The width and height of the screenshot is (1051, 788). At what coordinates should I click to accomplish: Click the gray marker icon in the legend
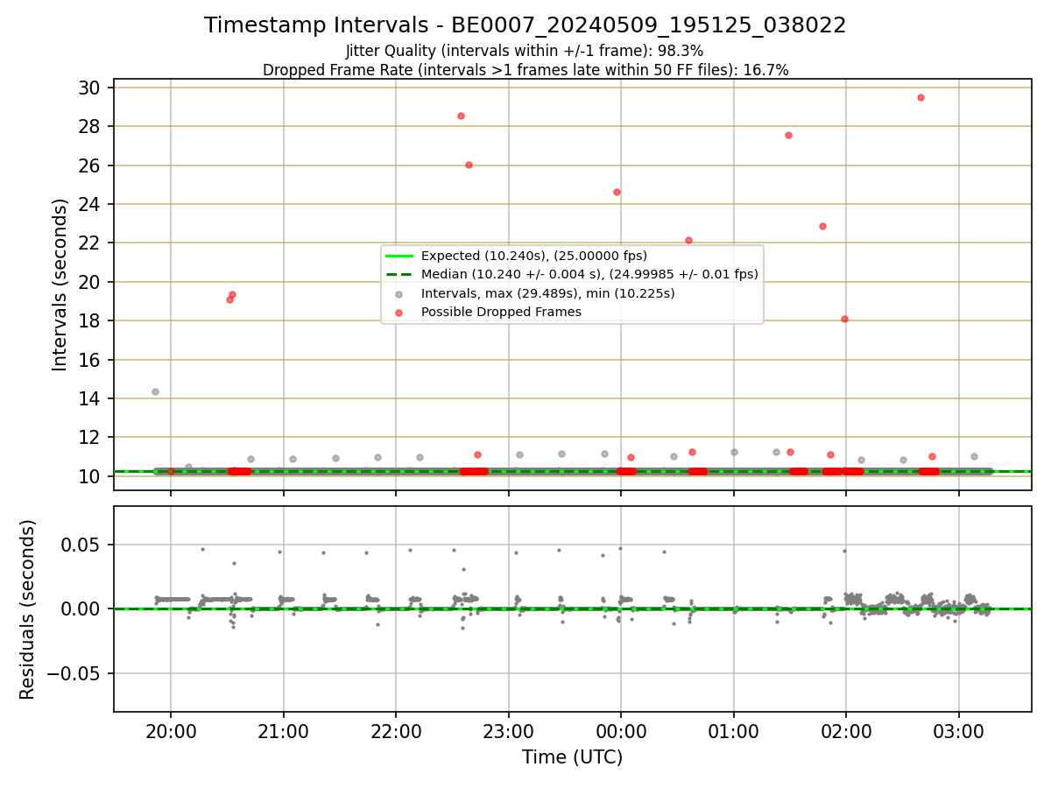point(399,294)
